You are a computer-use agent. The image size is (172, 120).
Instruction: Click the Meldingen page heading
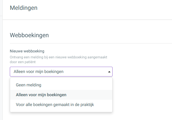point(23,8)
